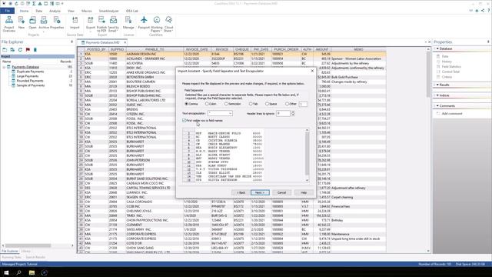The image size is (492, 277).
Task: Open project Properties from the ribbon
Action: [57, 22]
